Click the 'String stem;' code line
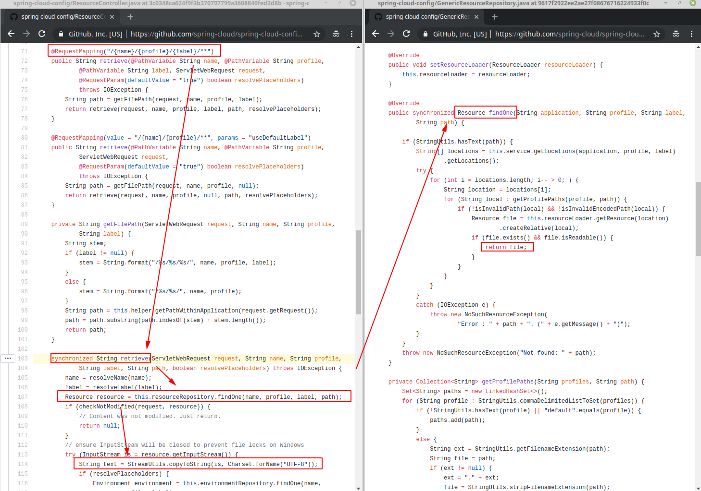 pos(86,243)
